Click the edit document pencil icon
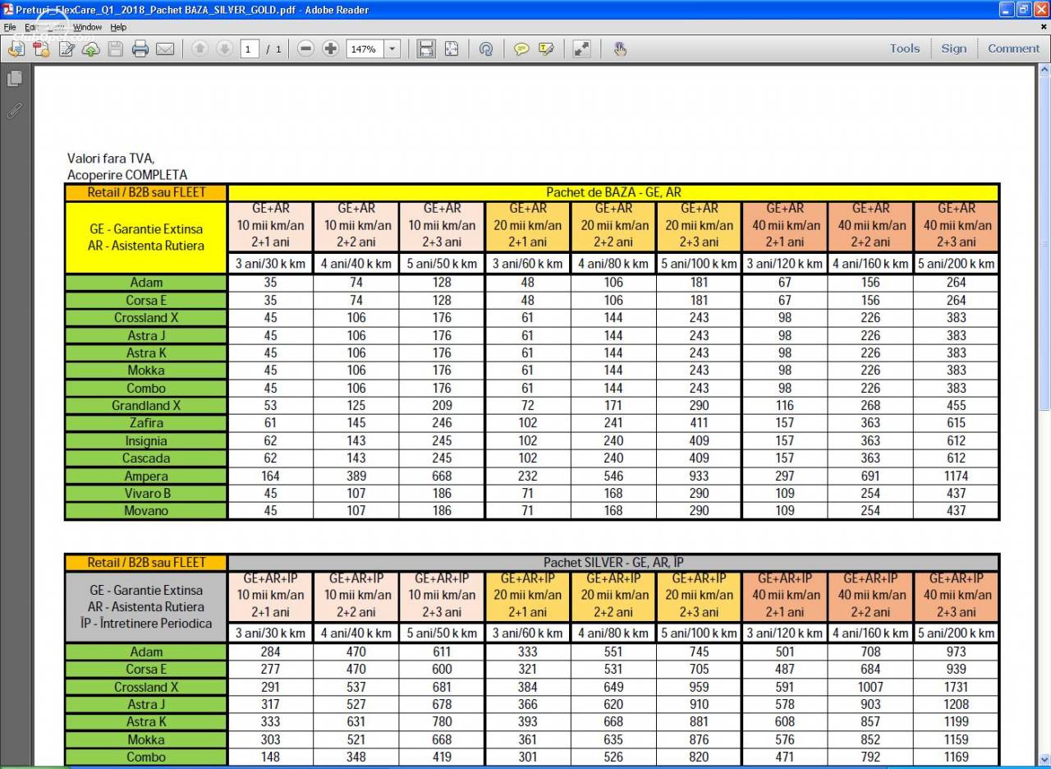 [x=67, y=49]
